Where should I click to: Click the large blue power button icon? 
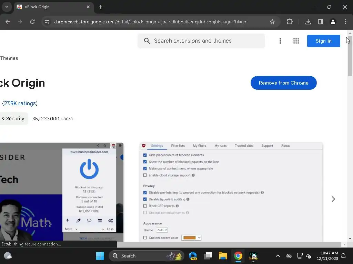coord(89,169)
